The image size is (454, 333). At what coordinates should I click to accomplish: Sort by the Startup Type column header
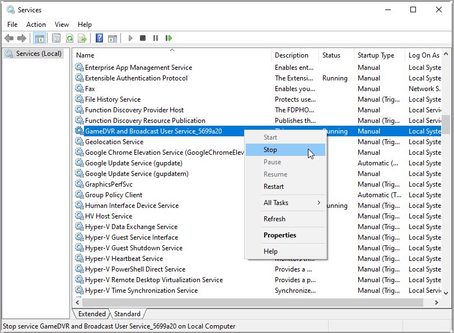[380, 55]
